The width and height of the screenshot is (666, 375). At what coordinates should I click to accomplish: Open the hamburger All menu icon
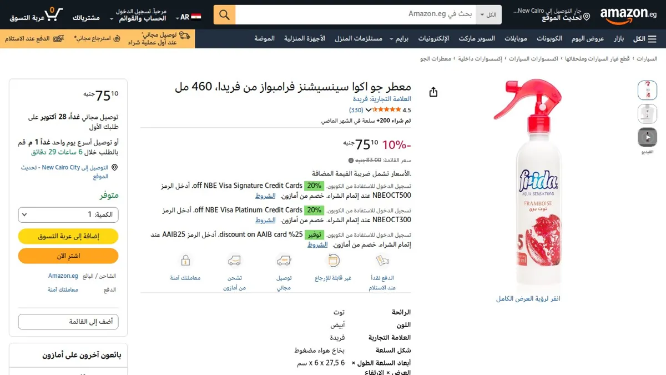[652, 39]
